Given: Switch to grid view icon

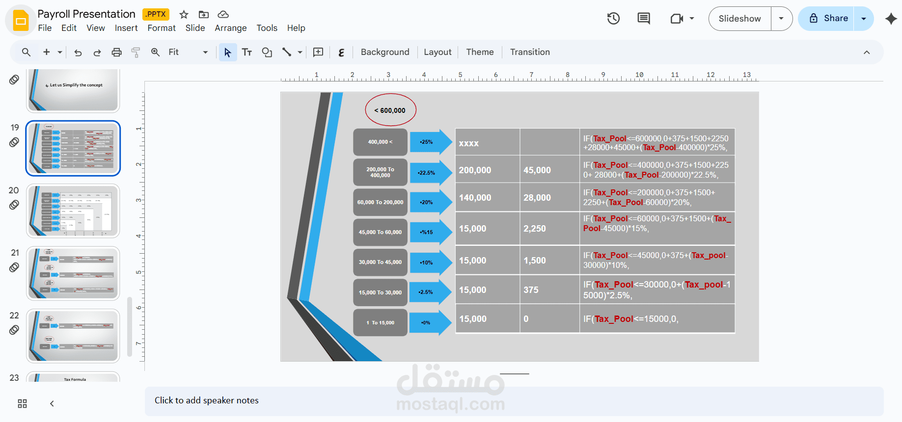Looking at the screenshot, I should [22, 403].
